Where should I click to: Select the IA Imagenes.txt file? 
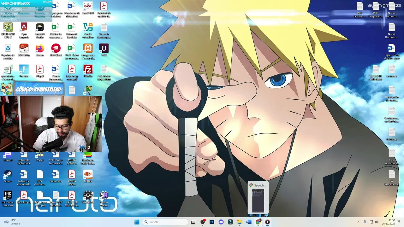392,178
